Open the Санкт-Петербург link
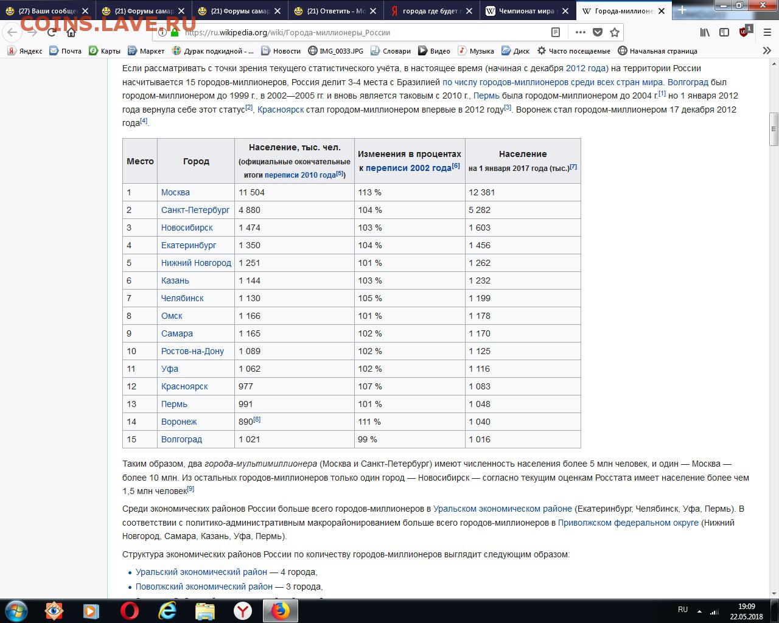 195,210
